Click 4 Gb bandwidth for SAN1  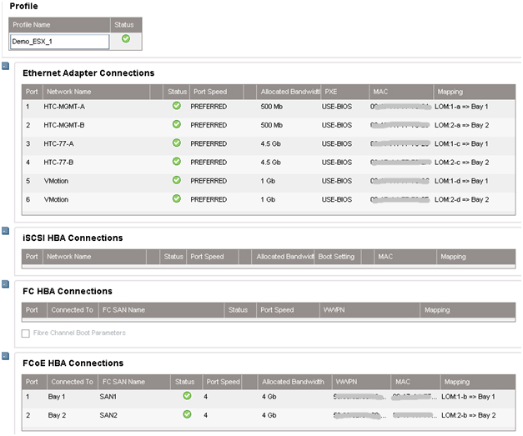tap(269, 397)
